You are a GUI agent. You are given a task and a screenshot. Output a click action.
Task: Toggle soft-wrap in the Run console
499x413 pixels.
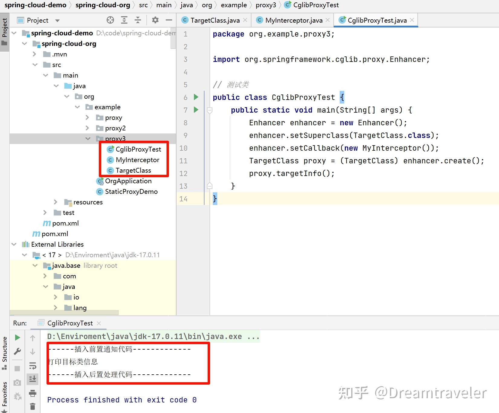pyautogui.click(x=33, y=366)
